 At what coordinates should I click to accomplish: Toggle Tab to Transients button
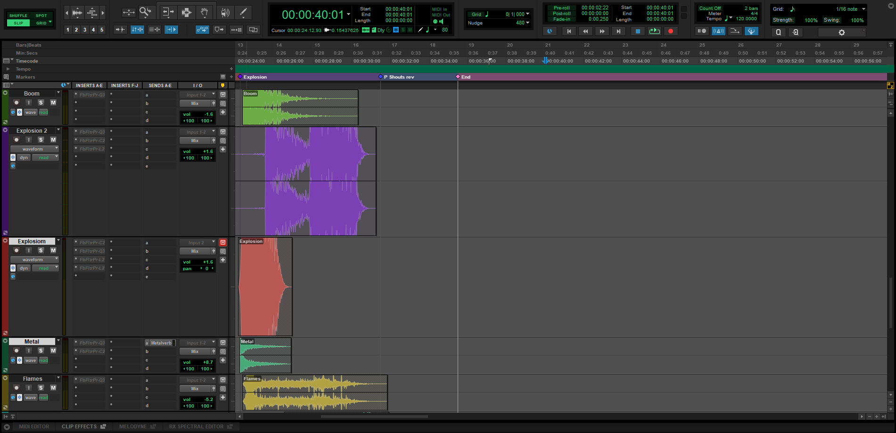121,30
